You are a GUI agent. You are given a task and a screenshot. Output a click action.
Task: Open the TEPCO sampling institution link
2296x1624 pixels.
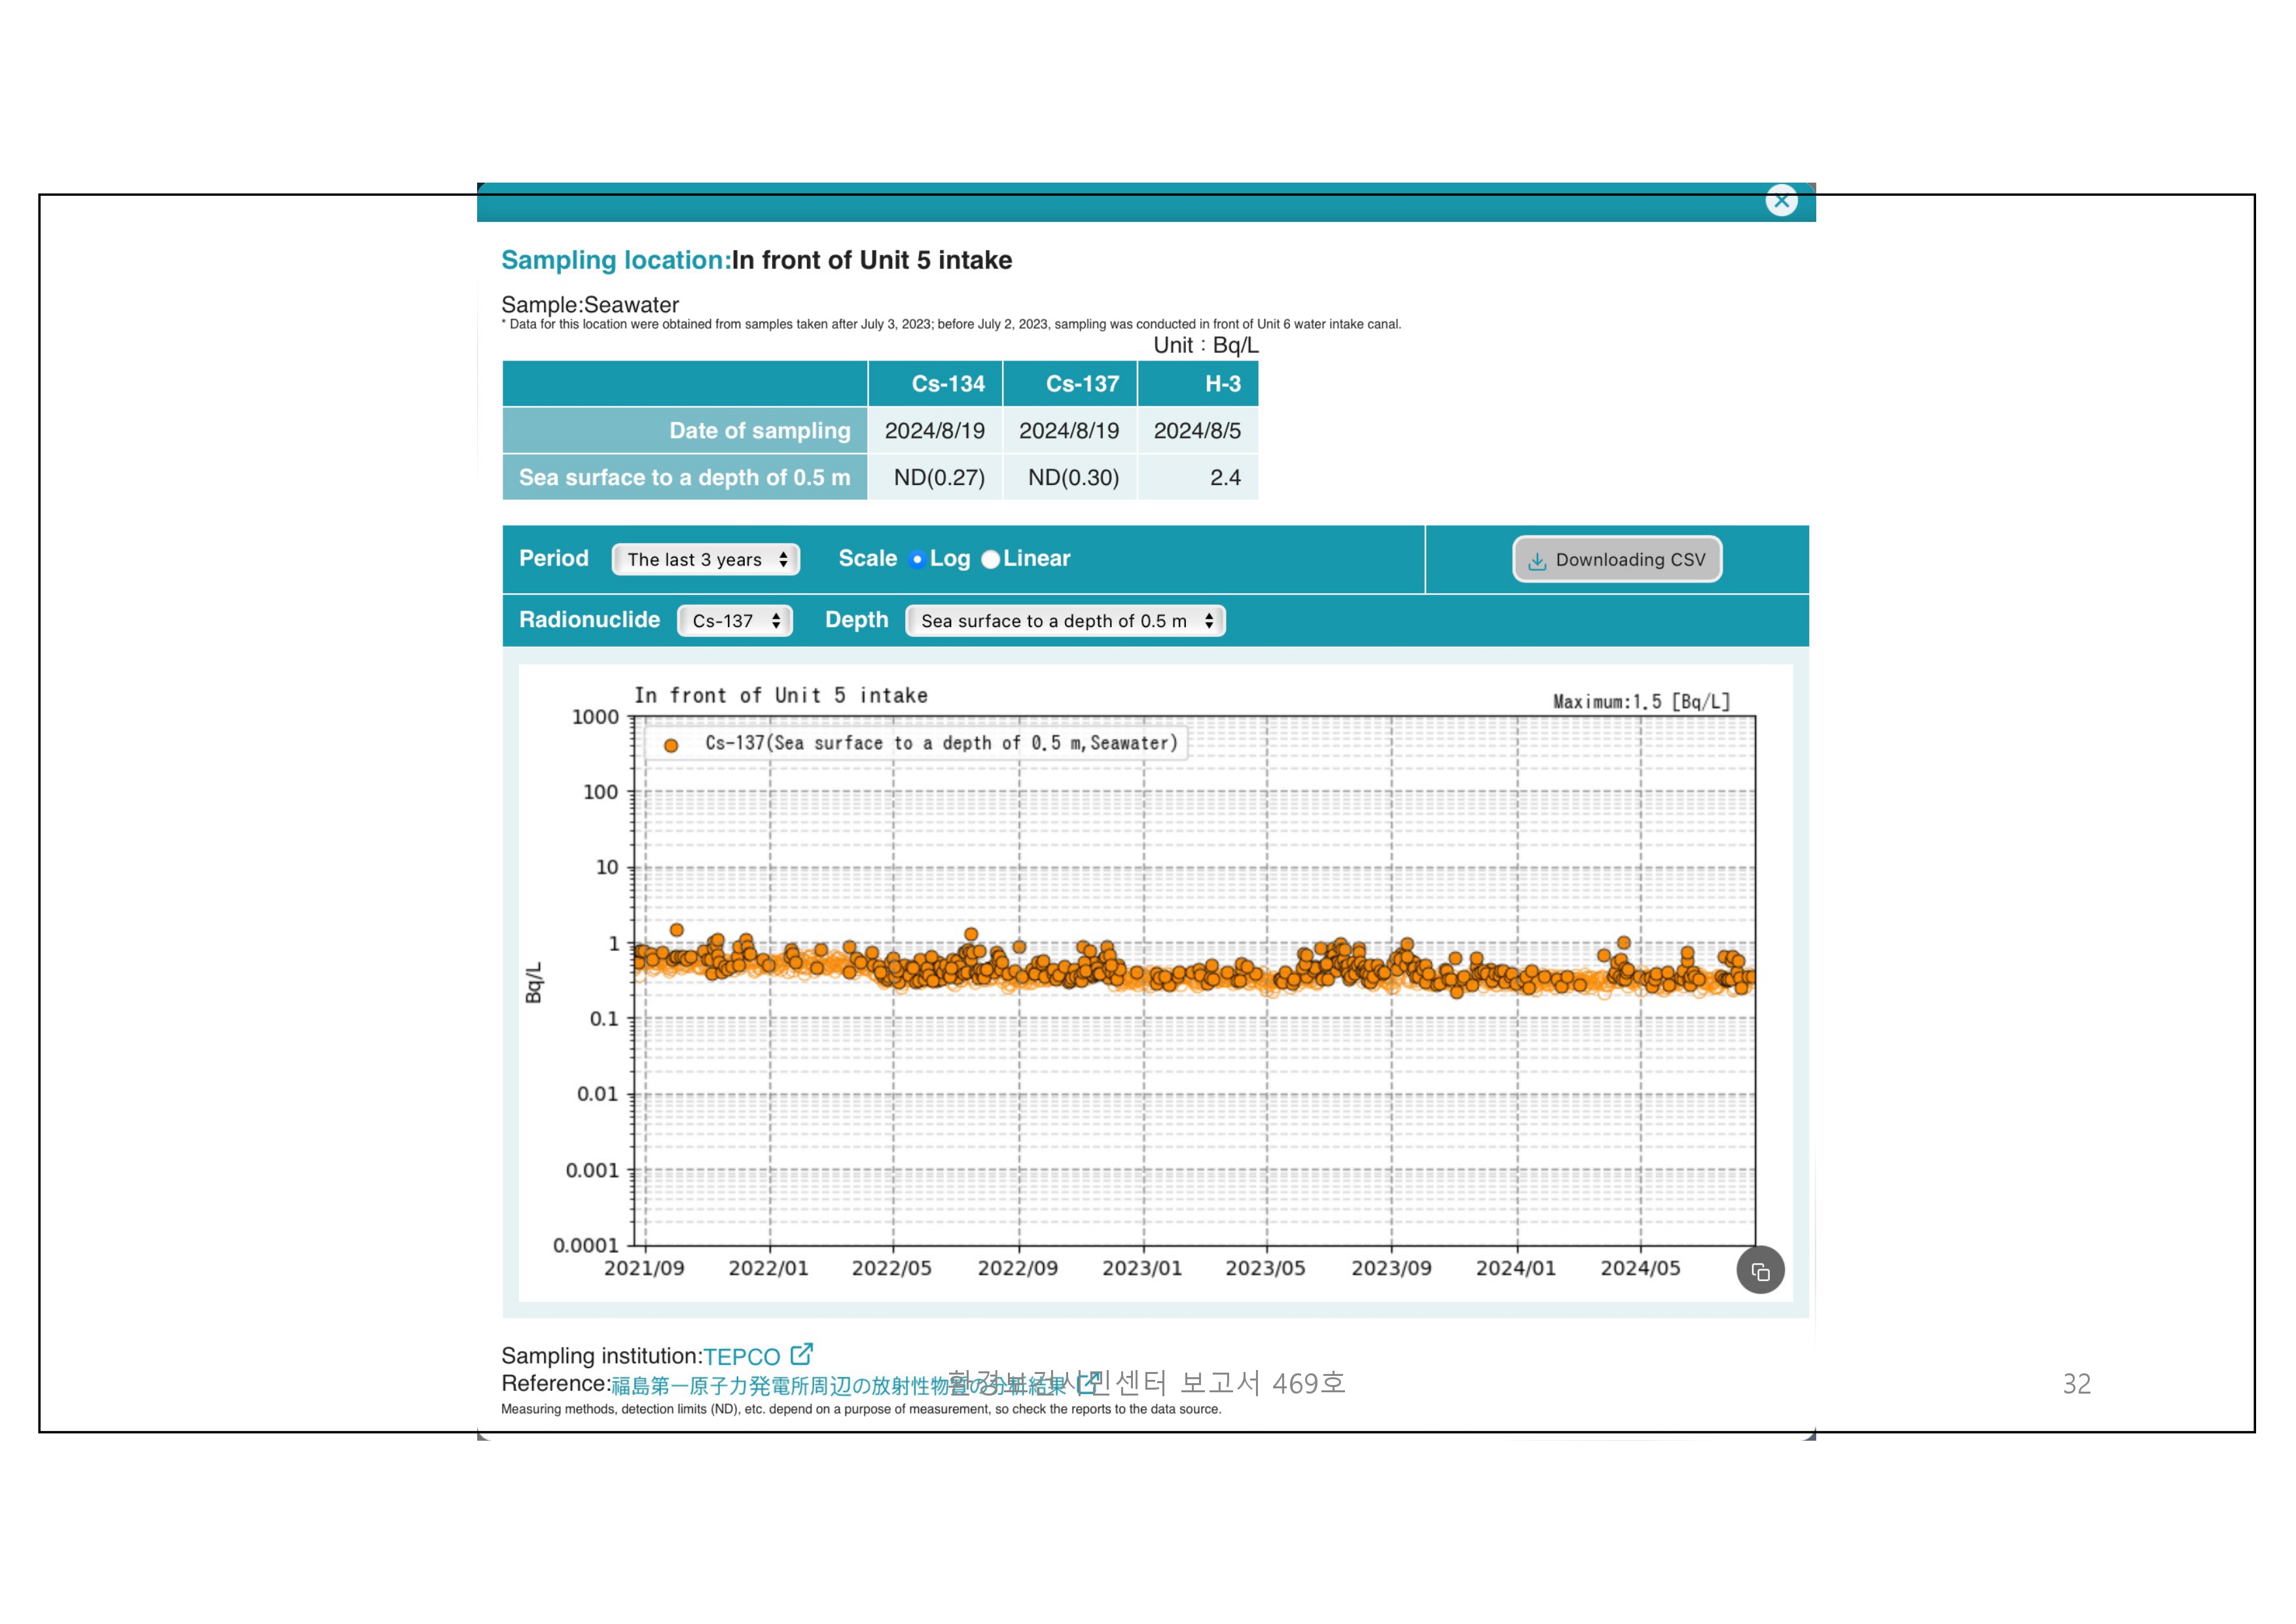[741, 1357]
